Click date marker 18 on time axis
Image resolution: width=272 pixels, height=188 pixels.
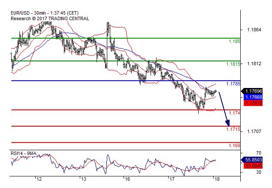217,179
